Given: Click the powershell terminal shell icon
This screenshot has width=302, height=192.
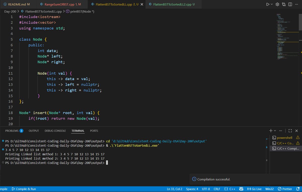Looking at the screenshot, I should click(274, 137).
